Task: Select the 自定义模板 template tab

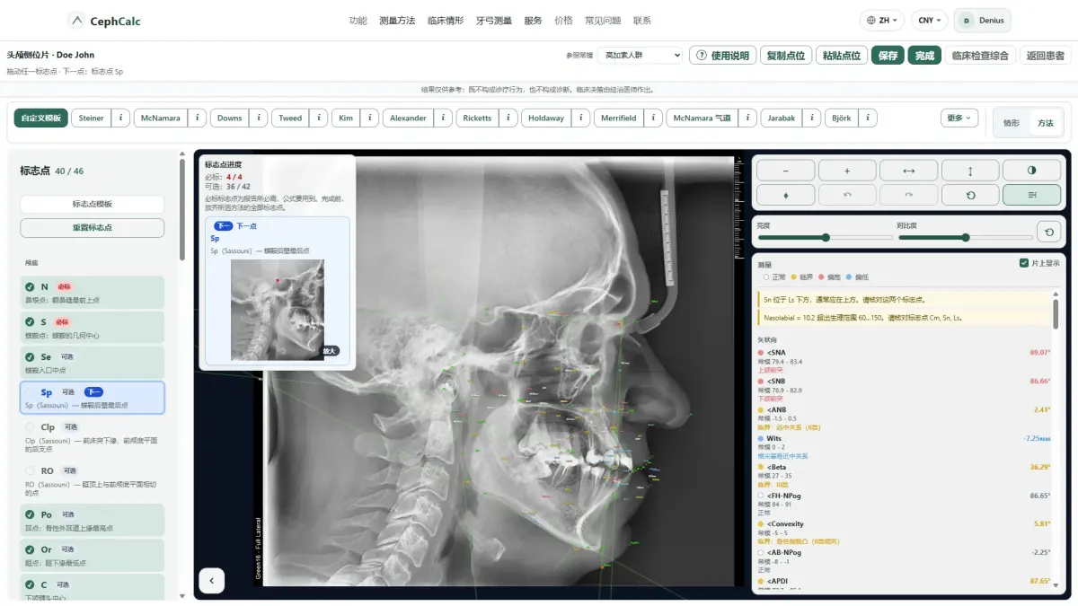Action: click(x=41, y=119)
